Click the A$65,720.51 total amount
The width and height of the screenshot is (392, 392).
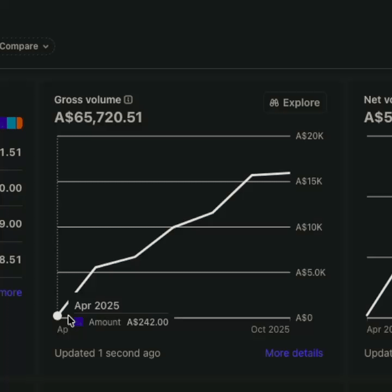(99, 117)
